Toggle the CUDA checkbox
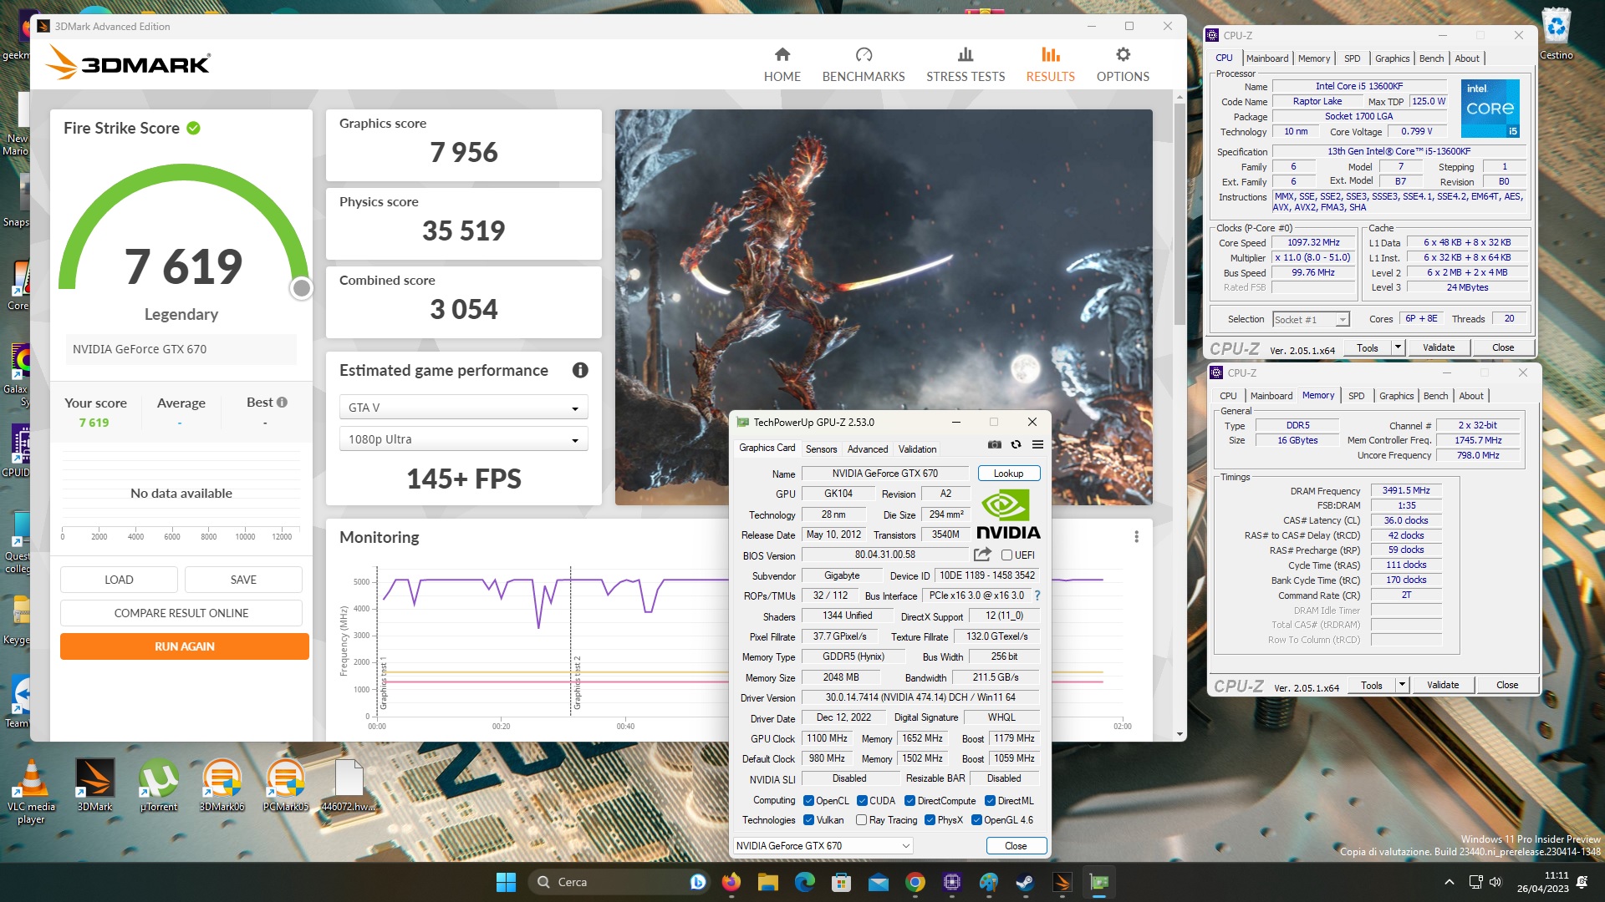Screen dimensions: 1605x902 click(x=862, y=800)
